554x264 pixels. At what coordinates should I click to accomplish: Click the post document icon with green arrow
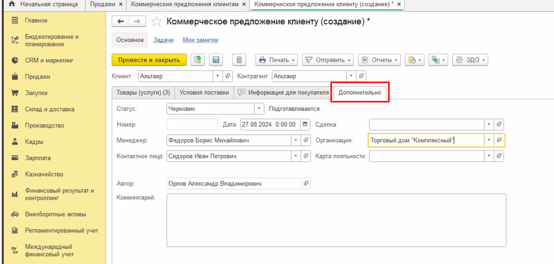point(198,60)
